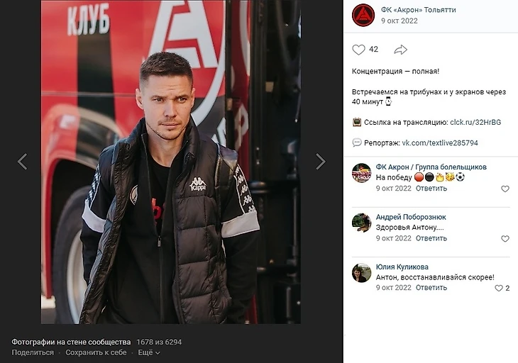The width and height of the screenshot is (518, 363).
Task: Click 'Сохранить к себе' below the photo
Action: click(x=96, y=352)
